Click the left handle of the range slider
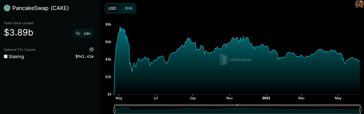Image resolution: width=364 pixels, height=114 pixels. coord(114,110)
